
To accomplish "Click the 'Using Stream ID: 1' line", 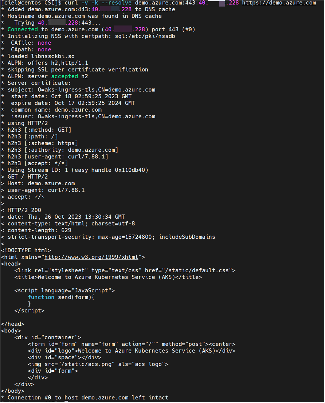I will (78, 170).
